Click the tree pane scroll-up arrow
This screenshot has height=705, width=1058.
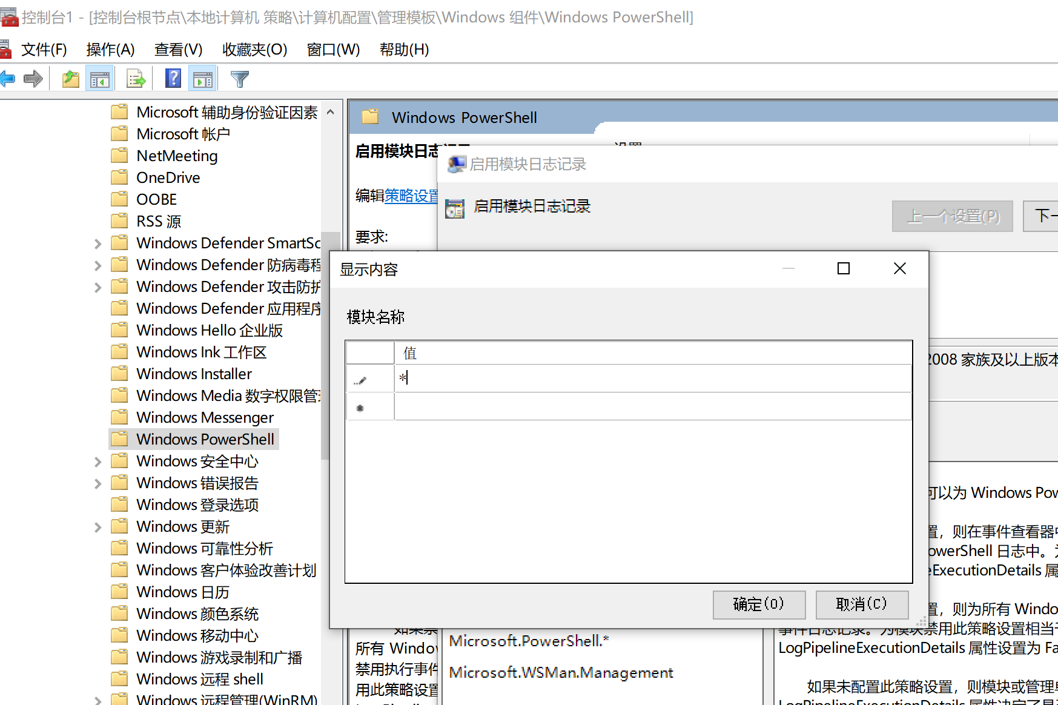tap(331, 112)
